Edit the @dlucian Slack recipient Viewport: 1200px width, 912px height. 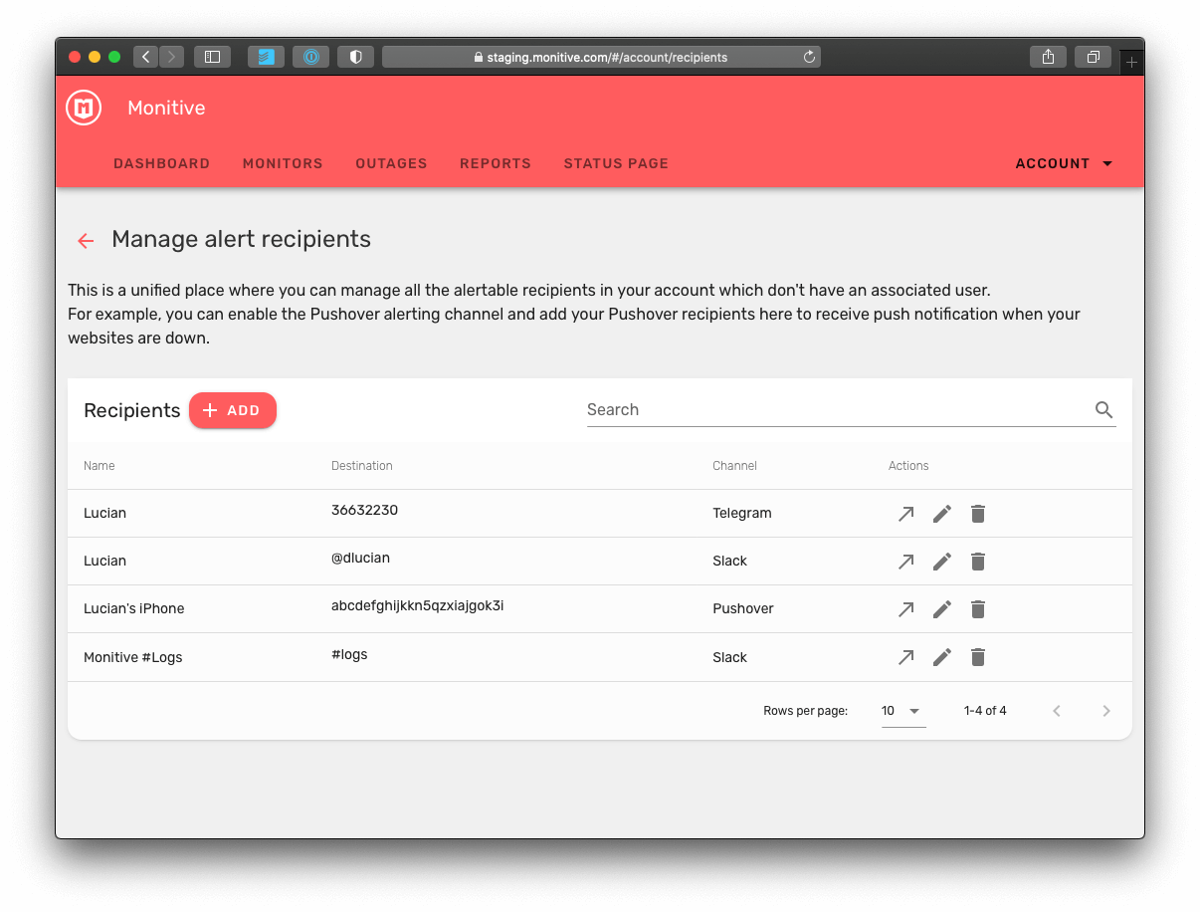(x=942, y=562)
